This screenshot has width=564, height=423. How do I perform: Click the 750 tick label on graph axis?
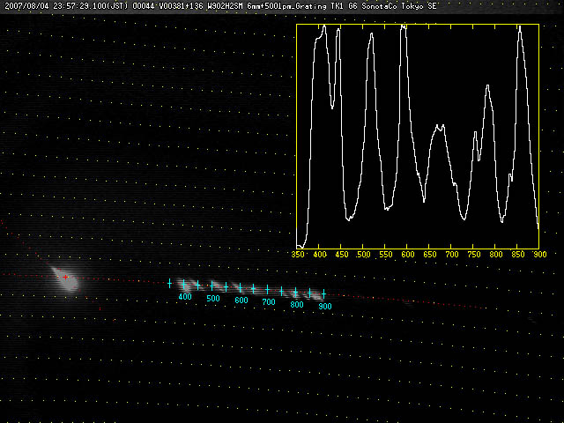474,255
